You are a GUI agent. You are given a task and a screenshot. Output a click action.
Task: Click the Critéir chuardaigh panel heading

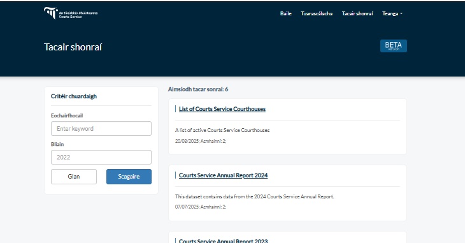74,96
